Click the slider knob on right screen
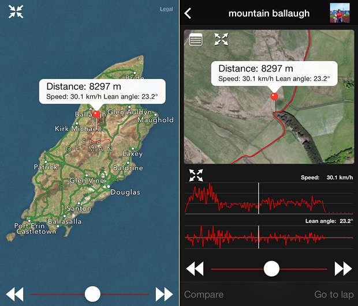The image size is (358, 306). tap(271, 269)
